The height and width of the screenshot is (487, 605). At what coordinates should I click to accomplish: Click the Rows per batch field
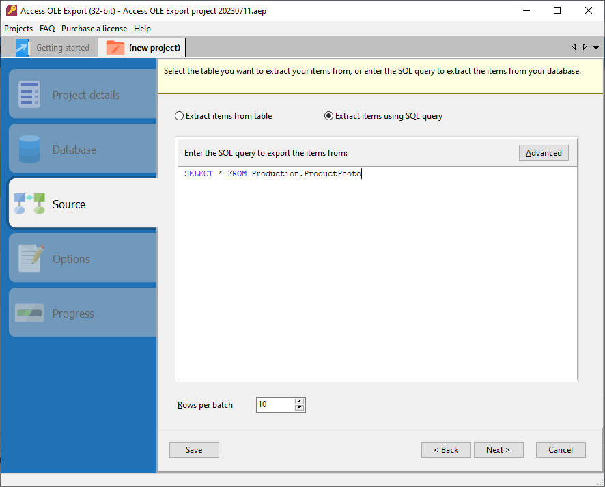click(x=275, y=405)
